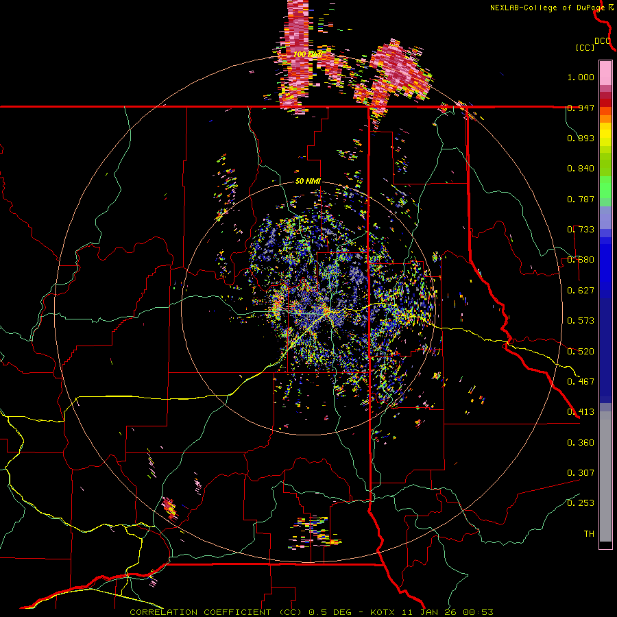Select the 0.413 color scale value
Viewport: 617px width, 617px height.
581,412
